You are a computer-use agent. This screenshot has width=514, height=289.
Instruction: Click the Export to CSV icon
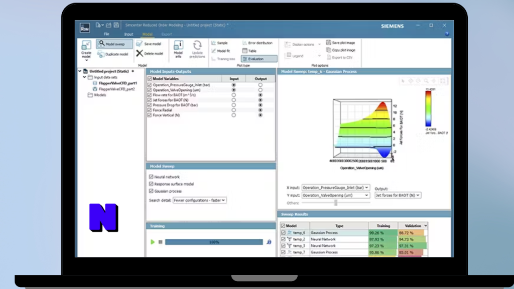click(328, 57)
